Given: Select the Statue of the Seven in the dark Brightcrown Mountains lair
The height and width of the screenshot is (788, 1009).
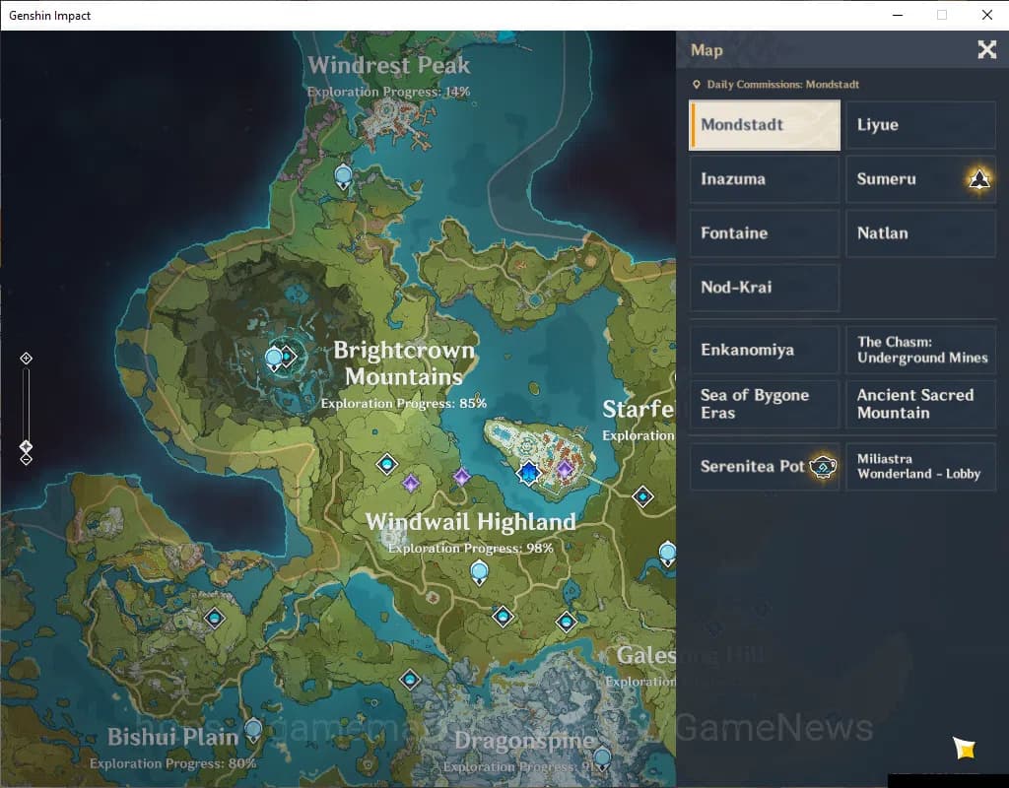Looking at the screenshot, I should (x=274, y=359).
